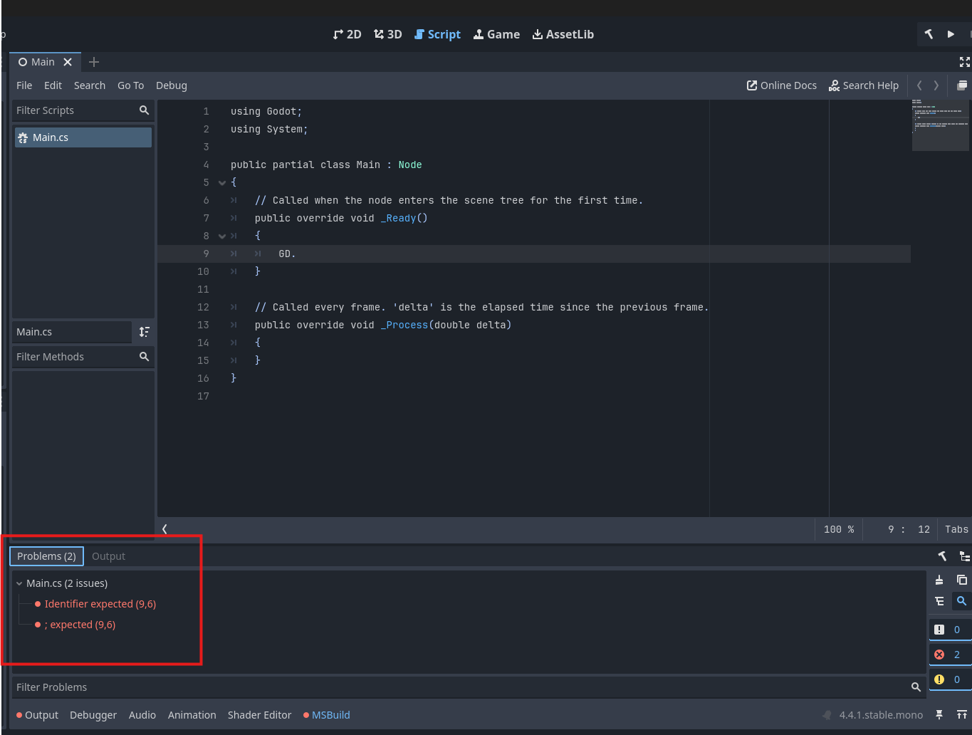Open the Go To menu
This screenshot has width=972, height=735.
point(130,85)
